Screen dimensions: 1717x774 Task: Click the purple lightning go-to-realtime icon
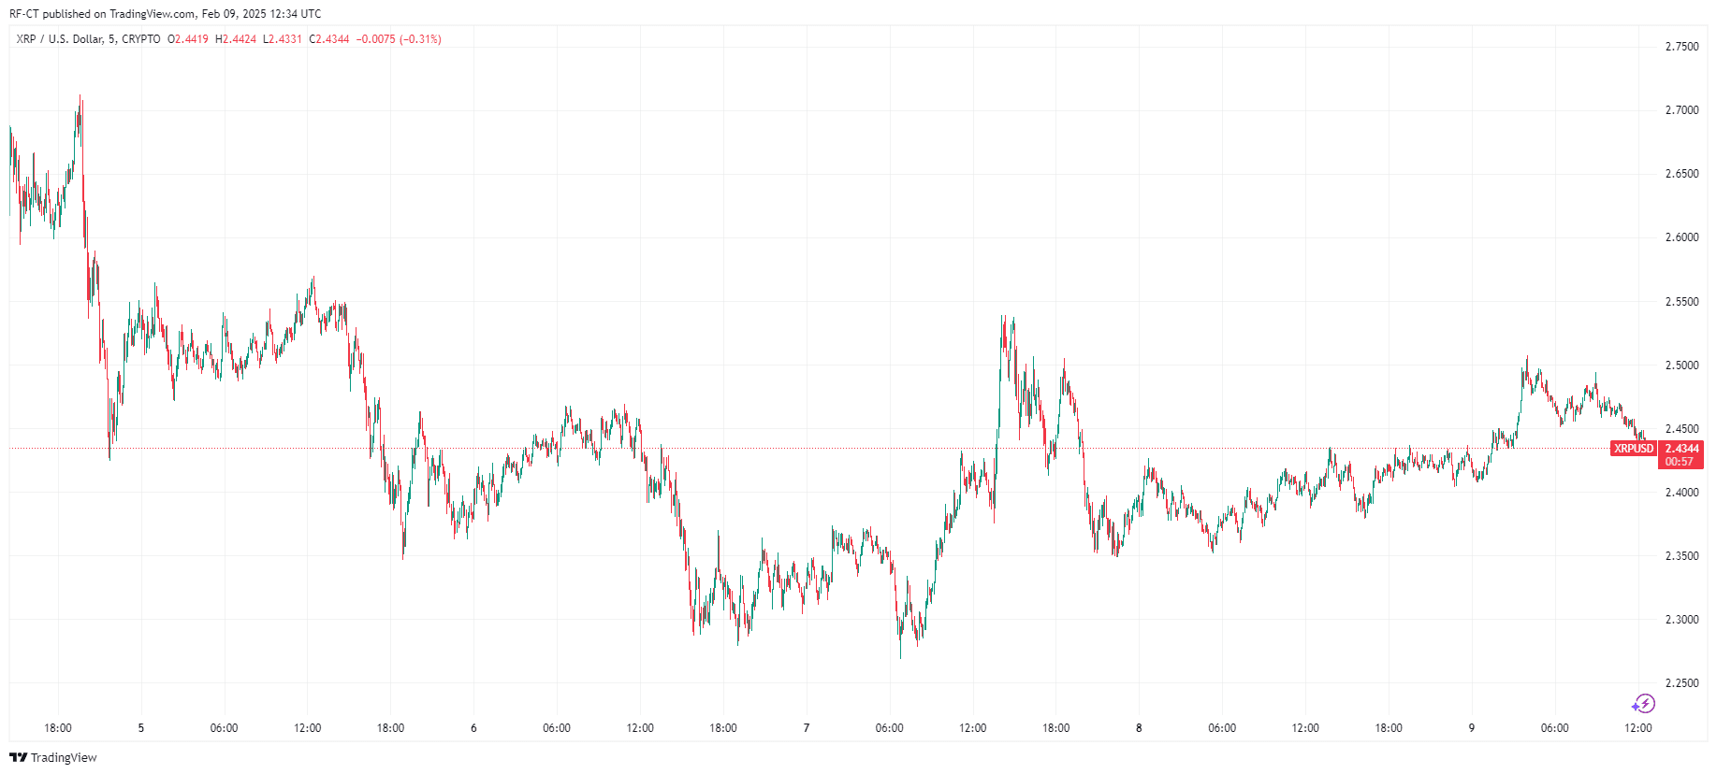click(1644, 704)
